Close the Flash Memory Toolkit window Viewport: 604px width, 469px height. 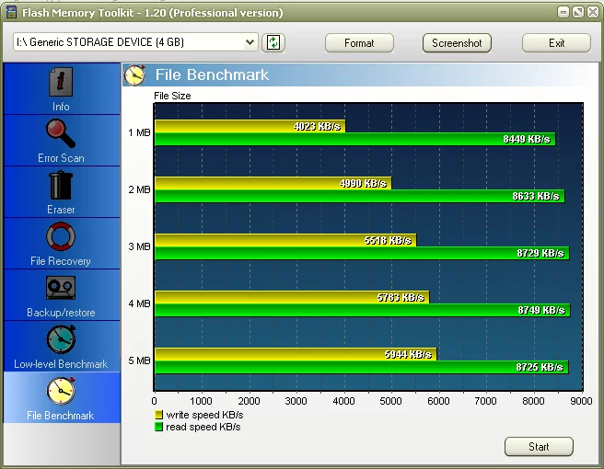pyautogui.click(x=592, y=12)
